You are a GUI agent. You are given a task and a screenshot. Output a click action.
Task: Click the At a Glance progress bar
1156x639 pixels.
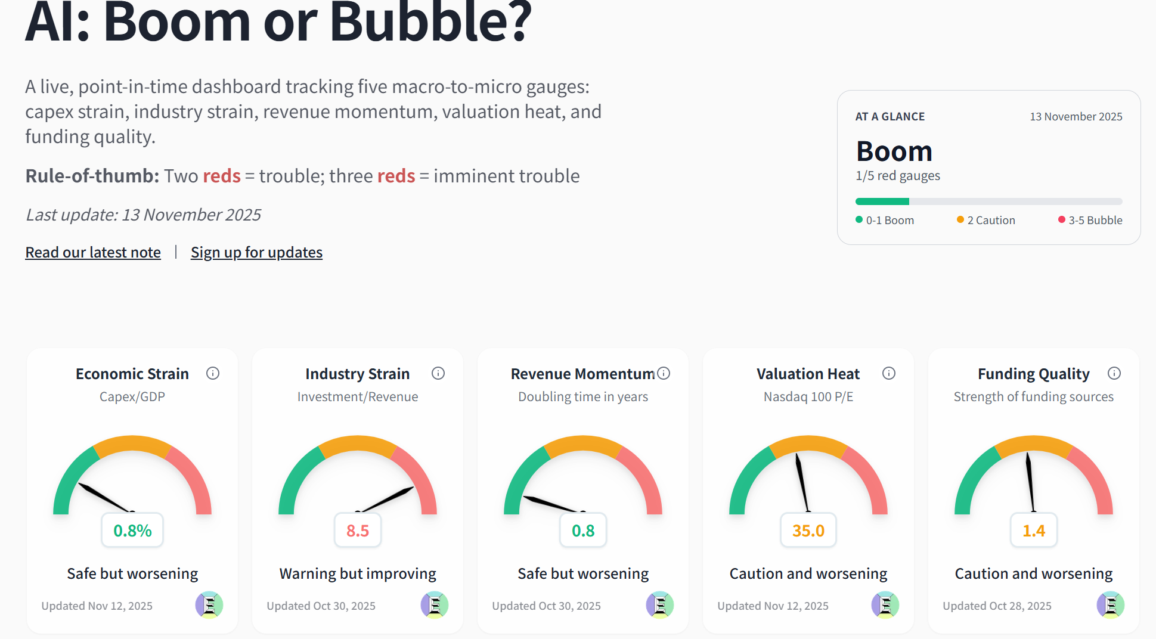988,201
